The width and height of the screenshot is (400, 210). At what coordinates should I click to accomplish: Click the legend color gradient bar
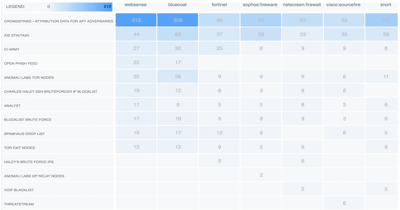pos(79,7)
